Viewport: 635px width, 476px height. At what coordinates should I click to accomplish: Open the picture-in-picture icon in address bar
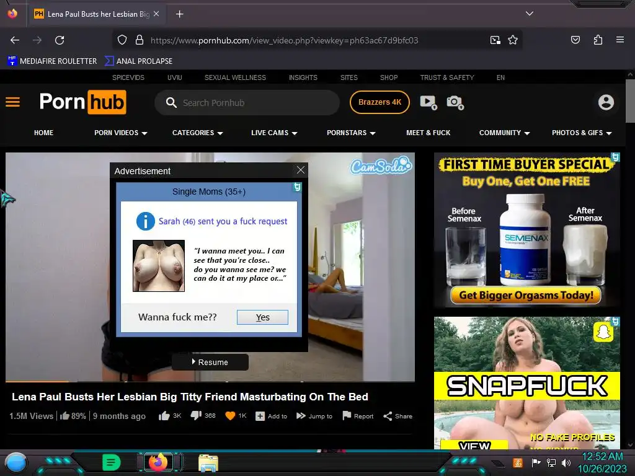495,40
